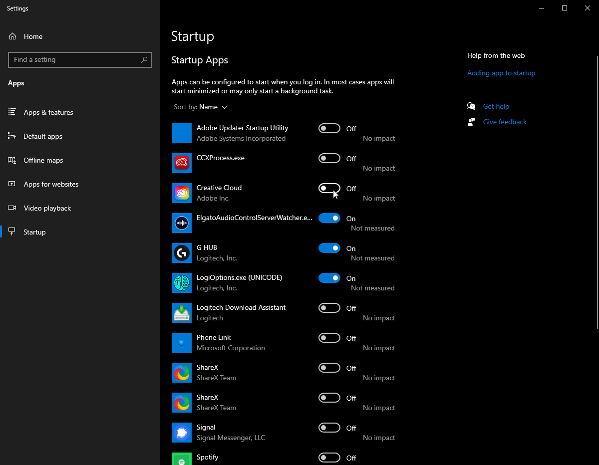599x465 pixels.
Task: Click the Microsoft Corporation publisher text
Action: (x=231, y=348)
